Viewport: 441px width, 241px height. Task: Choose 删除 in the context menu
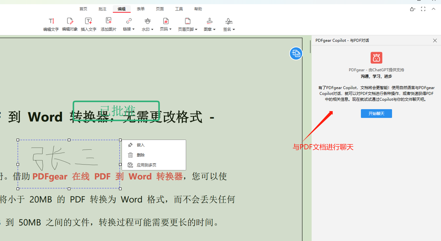click(154, 155)
